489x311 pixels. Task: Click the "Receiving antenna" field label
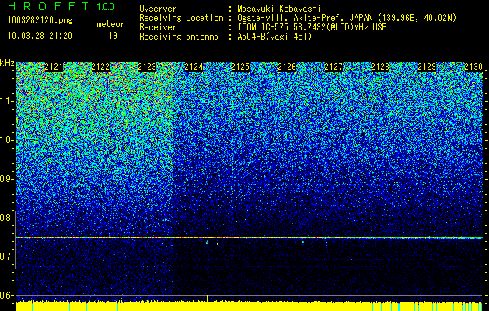pyautogui.click(x=179, y=37)
